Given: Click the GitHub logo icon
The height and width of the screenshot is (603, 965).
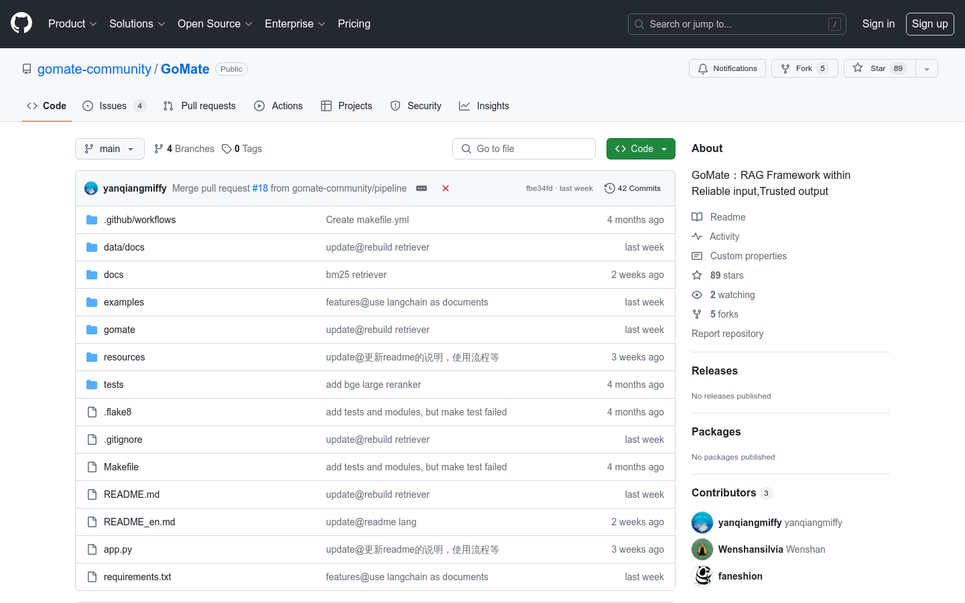Looking at the screenshot, I should [21, 23].
